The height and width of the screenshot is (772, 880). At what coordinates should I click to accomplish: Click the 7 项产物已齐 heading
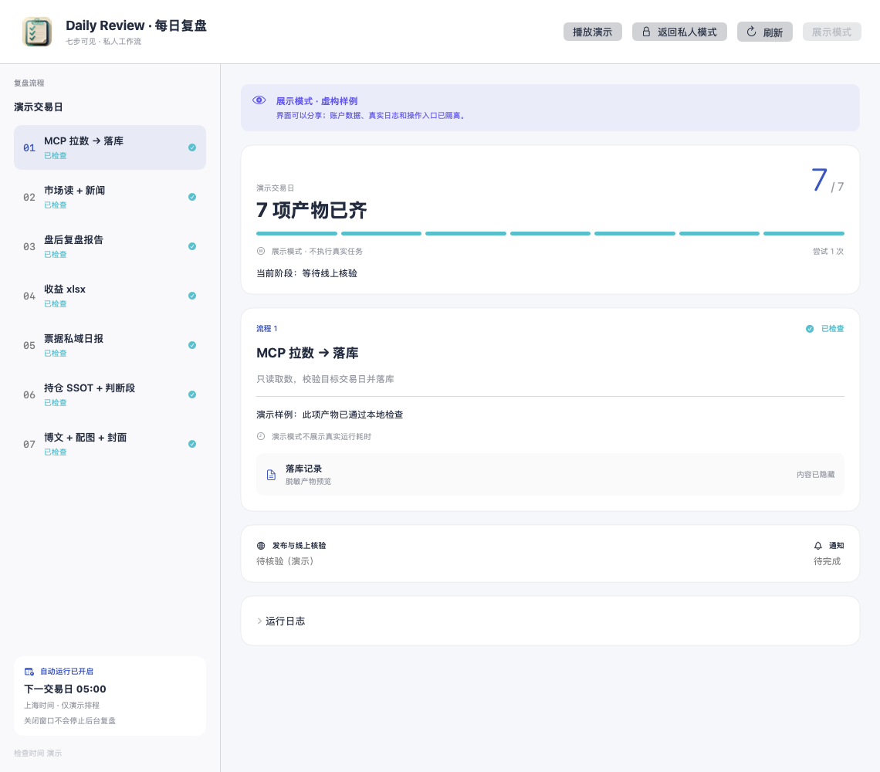point(312,210)
